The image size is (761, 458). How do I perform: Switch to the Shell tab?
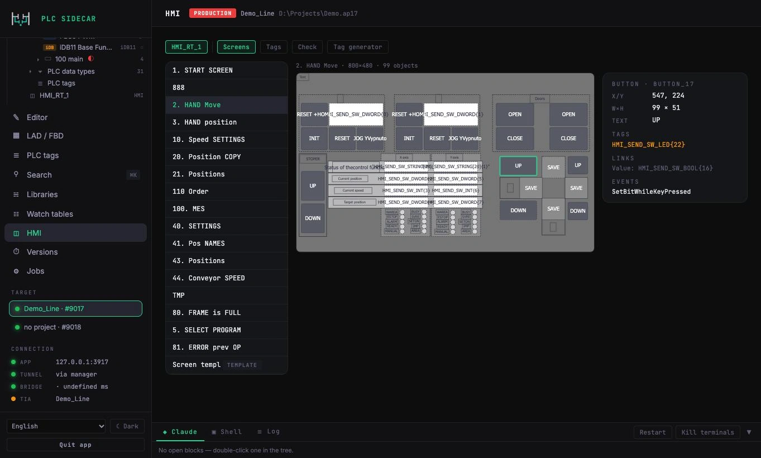pos(227,432)
